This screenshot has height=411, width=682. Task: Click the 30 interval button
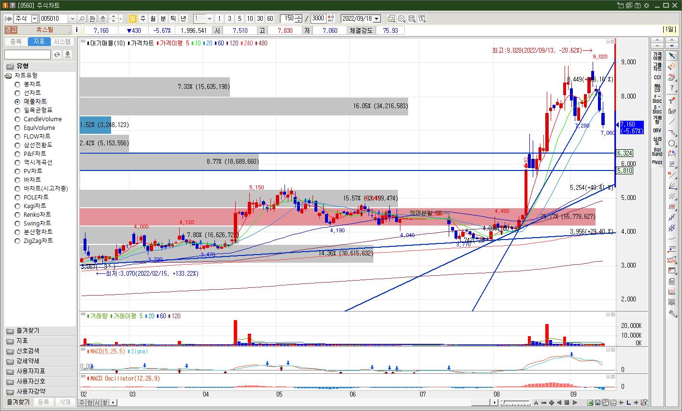(260, 19)
